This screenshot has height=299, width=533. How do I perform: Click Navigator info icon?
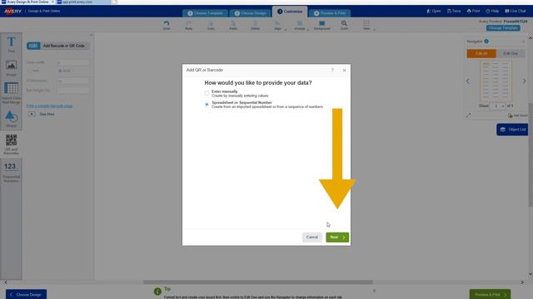(486, 42)
